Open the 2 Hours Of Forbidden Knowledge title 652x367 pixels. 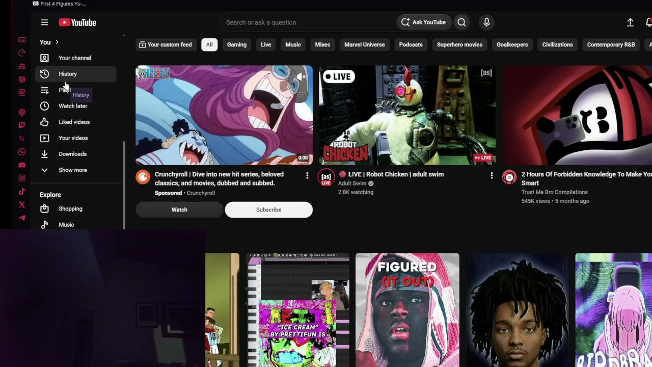click(x=586, y=178)
